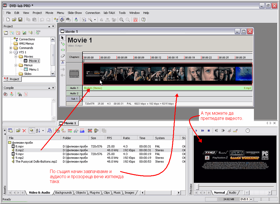
Task: Collapse the VTS 1 tree node
Action: coord(11,52)
